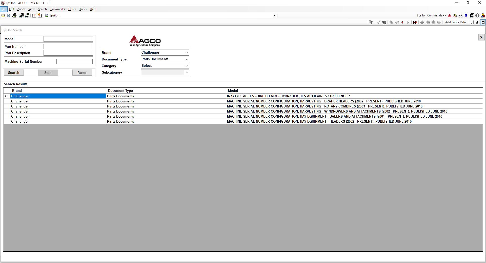Screen dimensions: 486x263
Task: Open the Help menu
Action: [93, 9]
